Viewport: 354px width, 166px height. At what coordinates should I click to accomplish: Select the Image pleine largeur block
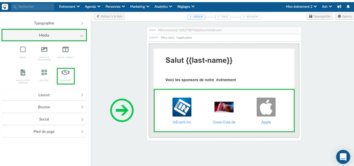click(23, 76)
